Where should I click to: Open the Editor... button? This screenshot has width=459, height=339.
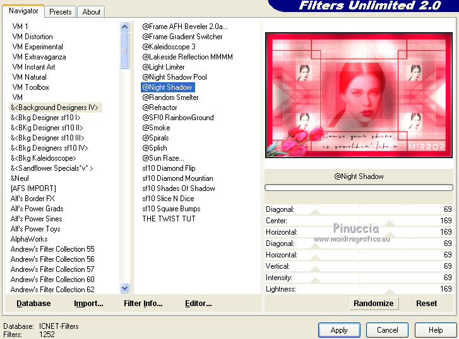point(198,303)
